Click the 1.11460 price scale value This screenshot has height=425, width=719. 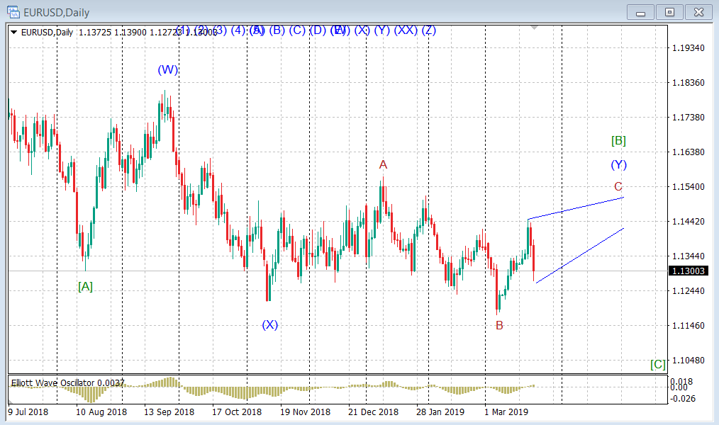point(688,326)
